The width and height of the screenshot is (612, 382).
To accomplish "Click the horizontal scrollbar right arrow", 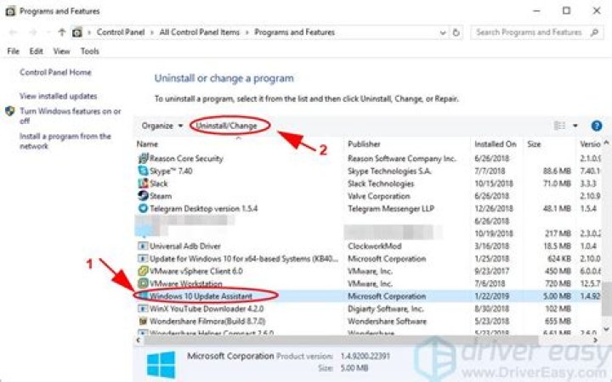I will click(596, 340).
